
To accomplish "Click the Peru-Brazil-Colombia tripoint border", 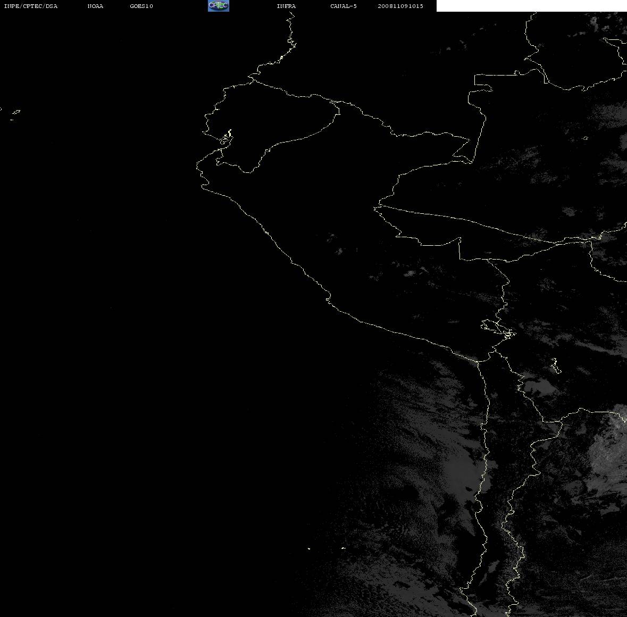I will pyautogui.click(x=471, y=162).
